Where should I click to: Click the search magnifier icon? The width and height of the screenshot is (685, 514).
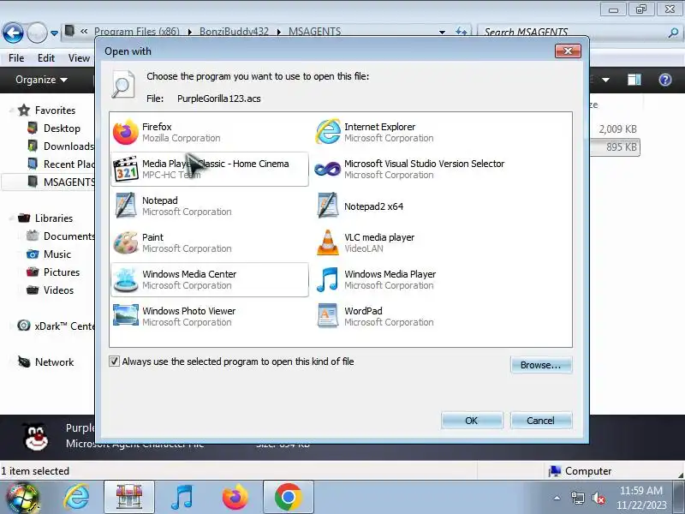click(x=673, y=33)
